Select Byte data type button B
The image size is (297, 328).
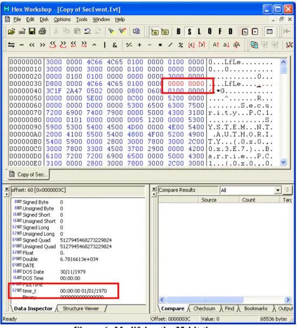pos(179,31)
